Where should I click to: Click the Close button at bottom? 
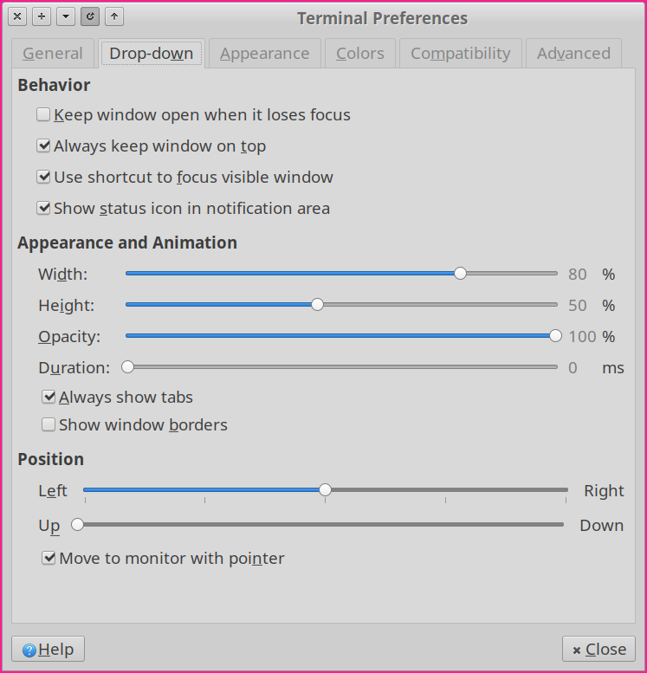598,649
